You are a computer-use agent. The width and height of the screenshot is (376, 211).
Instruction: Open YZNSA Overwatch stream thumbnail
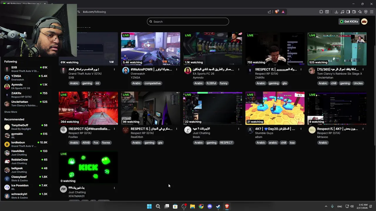tap(151, 49)
